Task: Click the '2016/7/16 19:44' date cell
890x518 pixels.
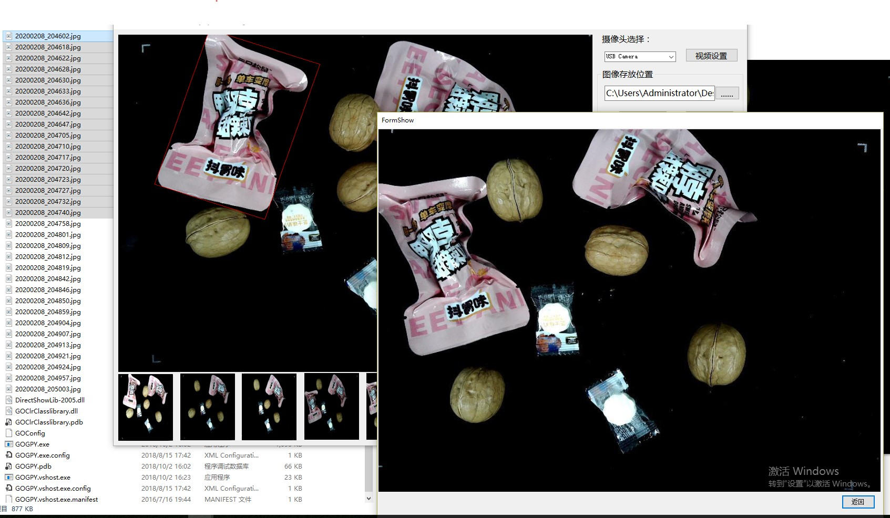Action: tap(166, 500)
